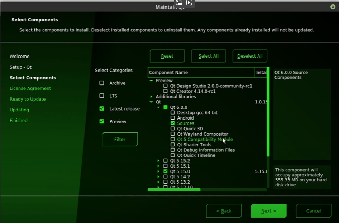Apply categories with the Filter button
339x223 pixels.
point(120,139)
